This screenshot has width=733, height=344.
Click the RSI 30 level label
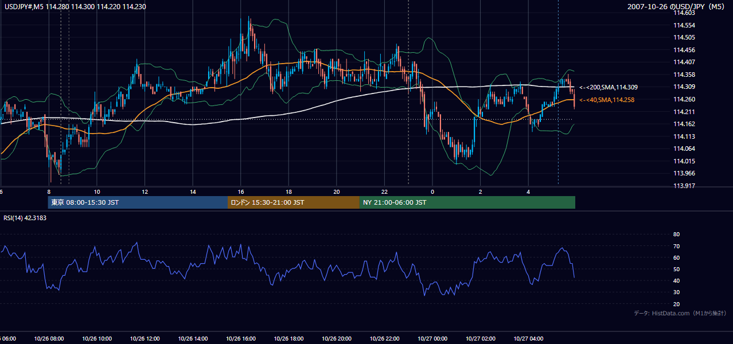[676, 292]
